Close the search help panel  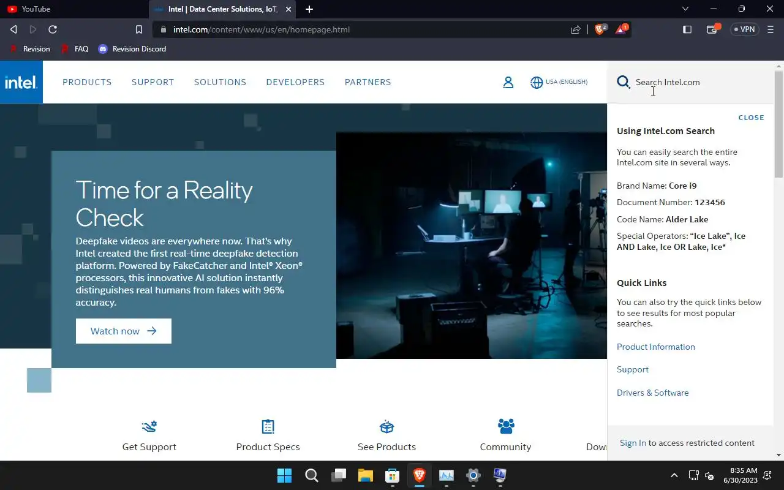[751, 118]
